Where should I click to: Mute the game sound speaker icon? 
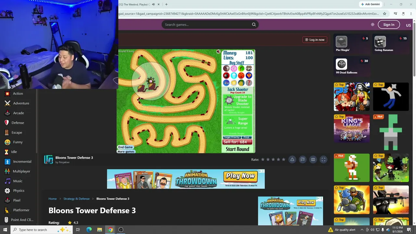click(x=218, y=52)
